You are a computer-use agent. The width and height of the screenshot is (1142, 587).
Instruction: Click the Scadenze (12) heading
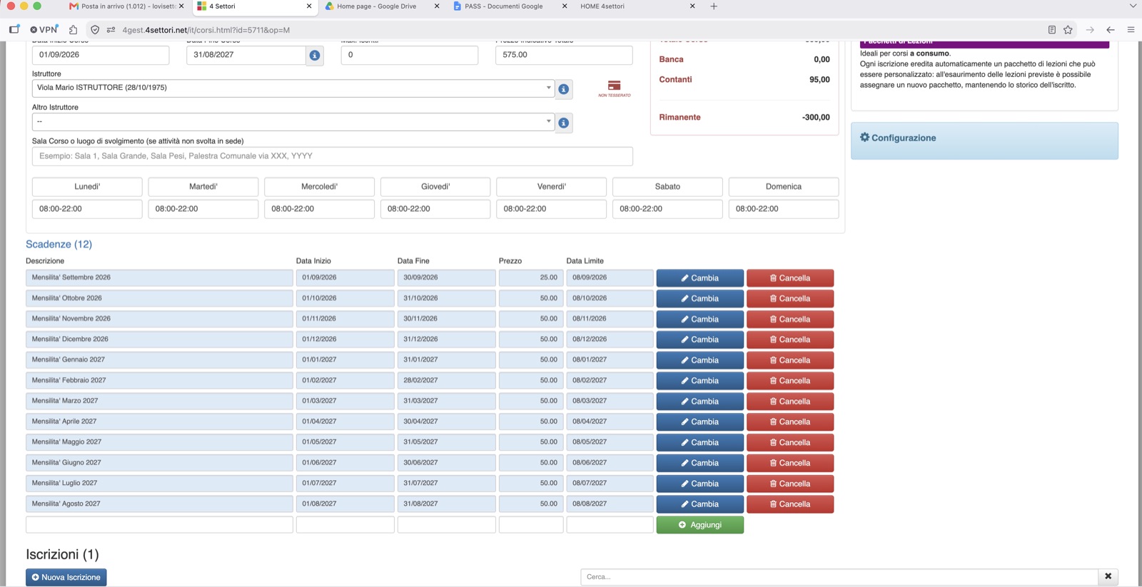59,244
